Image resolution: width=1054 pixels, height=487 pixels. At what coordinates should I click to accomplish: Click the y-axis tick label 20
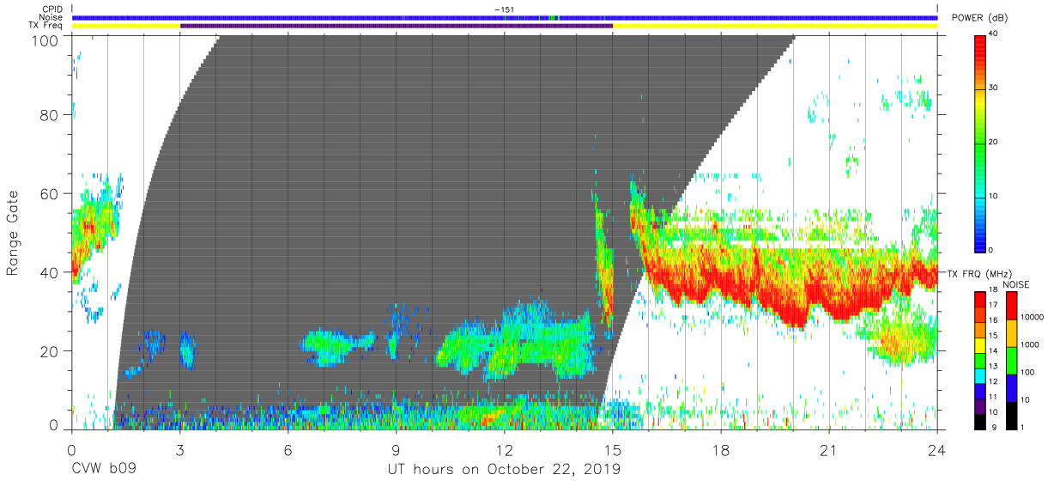(x=51, y=350)
